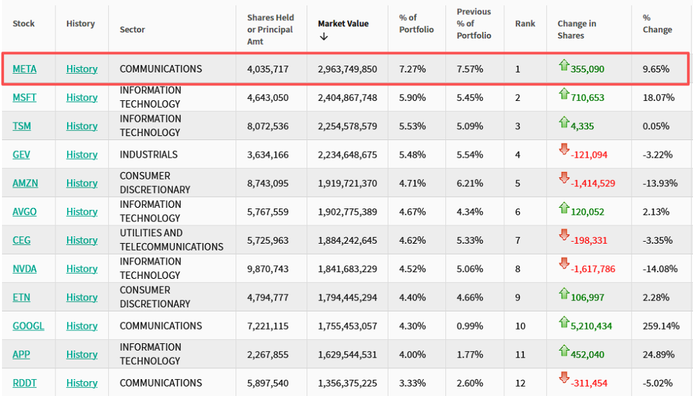The height and width of the screenshot is (396, 693).
Task: Open the GOOGL ticker link
Action: [x=28, y=326]
